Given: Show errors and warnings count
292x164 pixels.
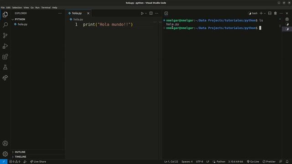Looking at the screenshot, I should coord(15,162).
